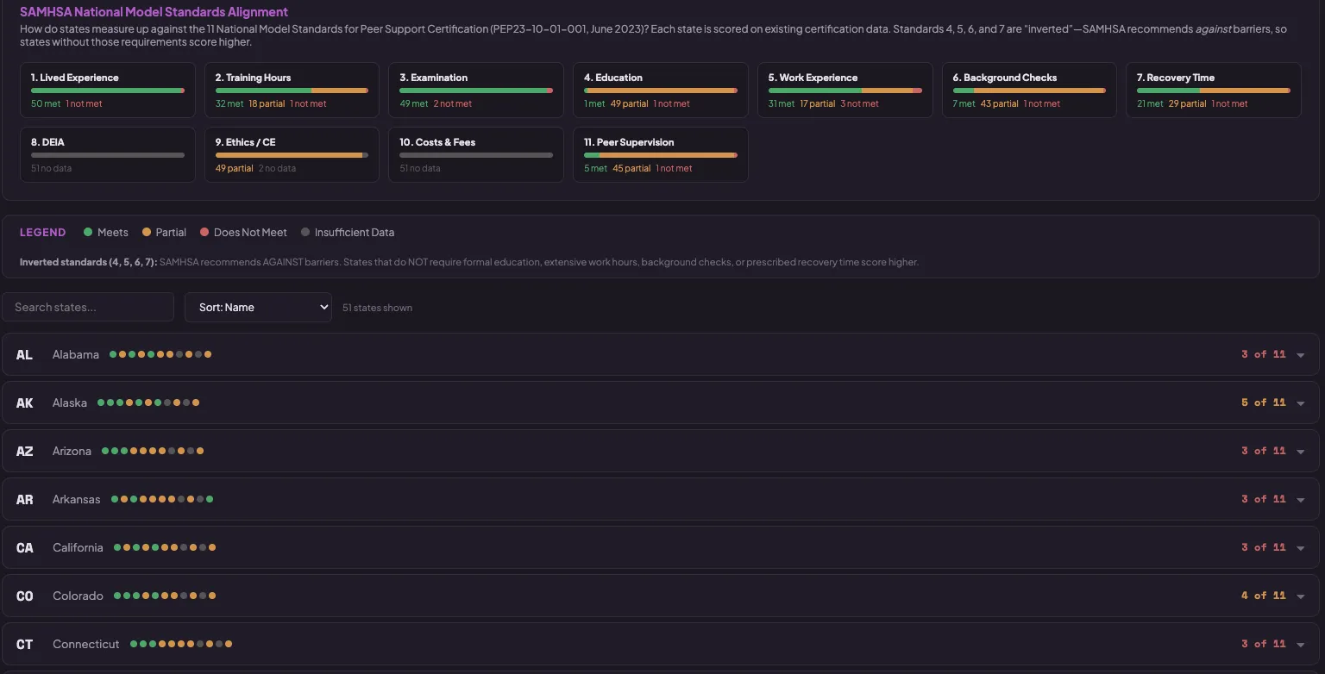This screenshot has width=1325, height=674.
Task: Expand the Connecticut row chevron
Action: pyautogui.click(x=1301, y=645)
